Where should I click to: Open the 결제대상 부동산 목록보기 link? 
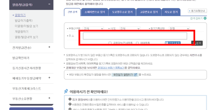(111, 68)
